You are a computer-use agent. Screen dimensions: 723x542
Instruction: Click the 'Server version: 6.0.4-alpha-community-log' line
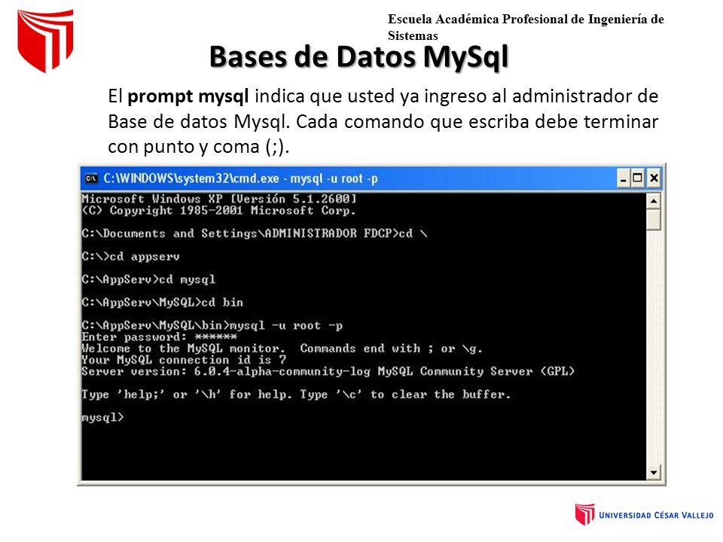tap(328, 371)
